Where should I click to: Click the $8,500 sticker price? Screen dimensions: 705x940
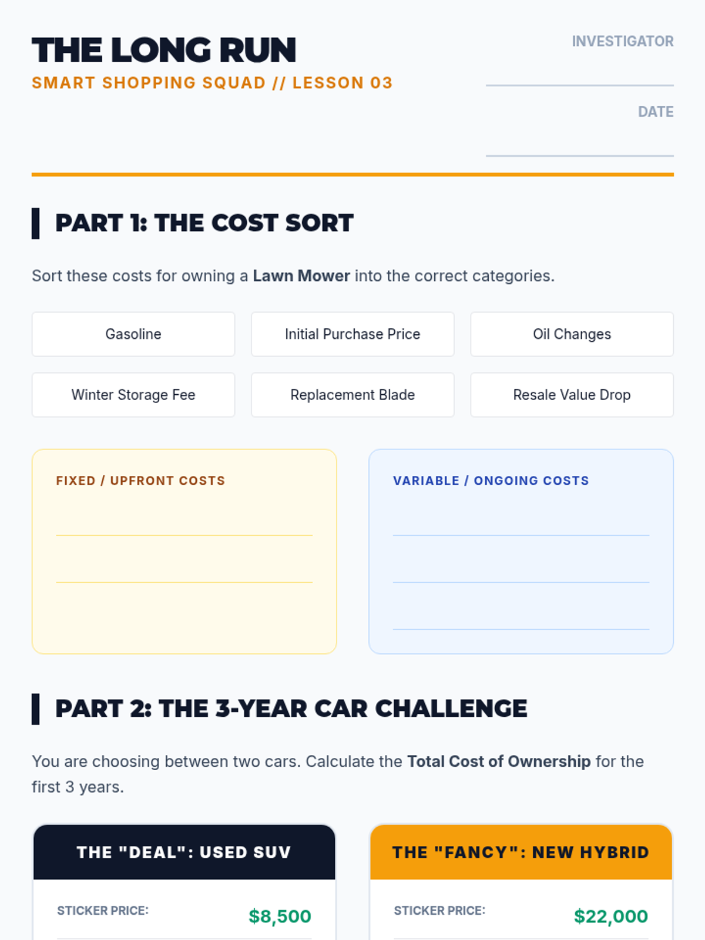[x=280, y=916]
